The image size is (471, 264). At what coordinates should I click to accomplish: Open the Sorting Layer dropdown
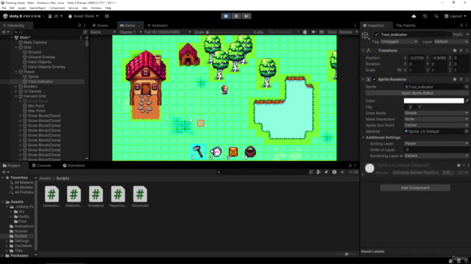(436, 144)
